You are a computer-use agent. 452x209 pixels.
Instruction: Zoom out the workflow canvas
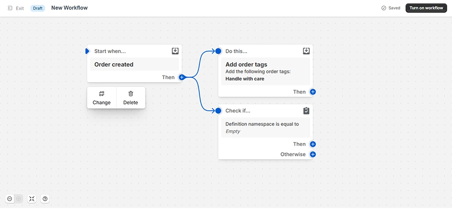point(10,199)
